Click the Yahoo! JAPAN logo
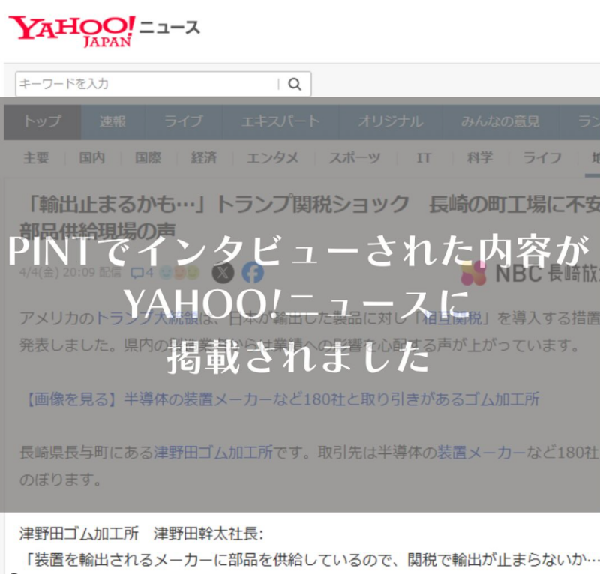Image resolution: width=600 pixels, height=574 pixels. pyautogui.click(x=72, y=30)
